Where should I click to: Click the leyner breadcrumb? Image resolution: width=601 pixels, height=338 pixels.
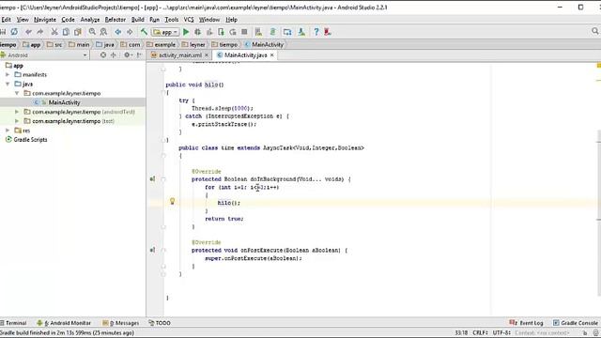(193, 45)
